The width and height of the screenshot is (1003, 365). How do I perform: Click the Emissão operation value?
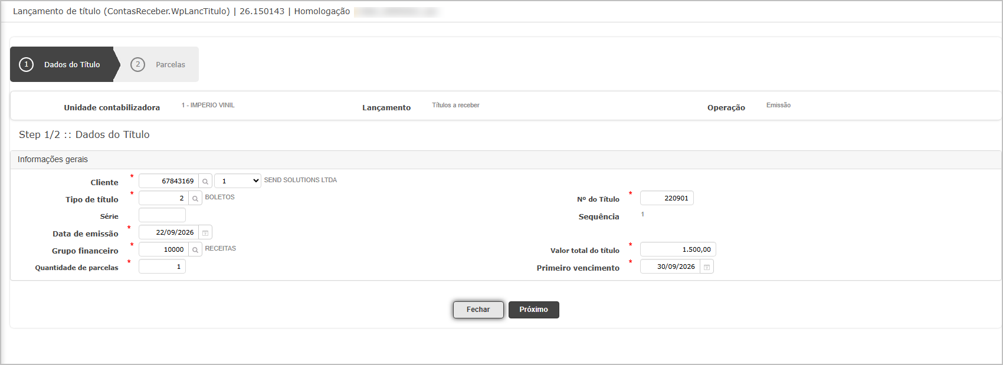pyautogui.click(x=779, y=106)
